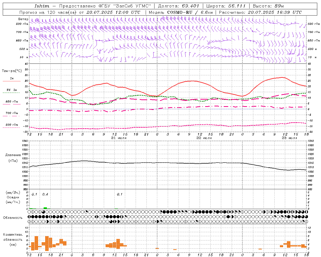Click the latitude value "Широта: 56.111"
The width and height of the screenshot is (321, 257).
click(x=226, y=6)
